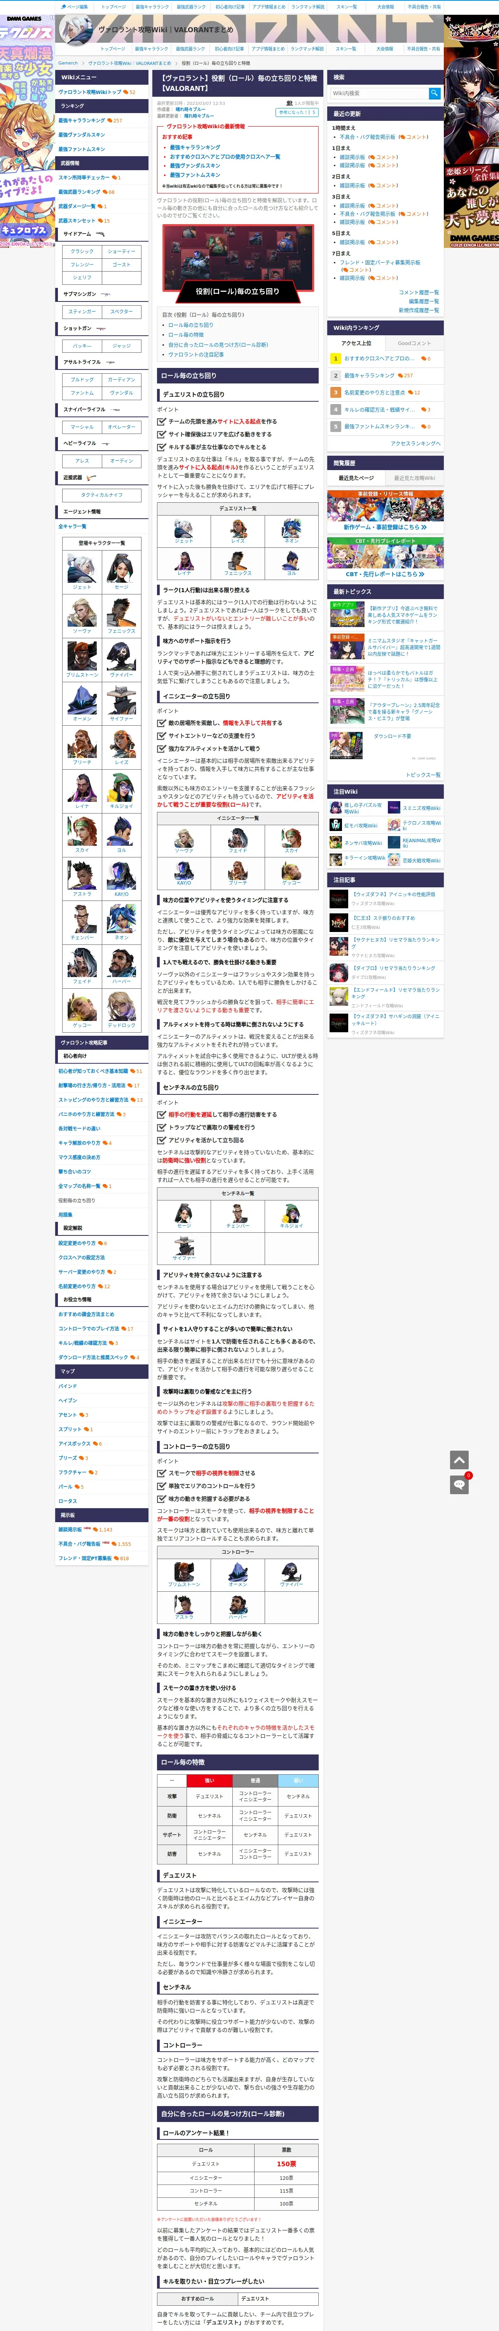Select Harbor's portrait in sidebar character list
This screenshot has width=499, height=2331.
tap(121, 962)
